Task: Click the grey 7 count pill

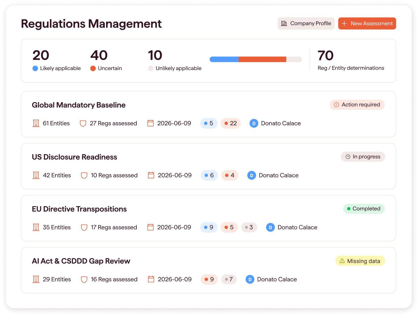Action: (x=229, y=280)
